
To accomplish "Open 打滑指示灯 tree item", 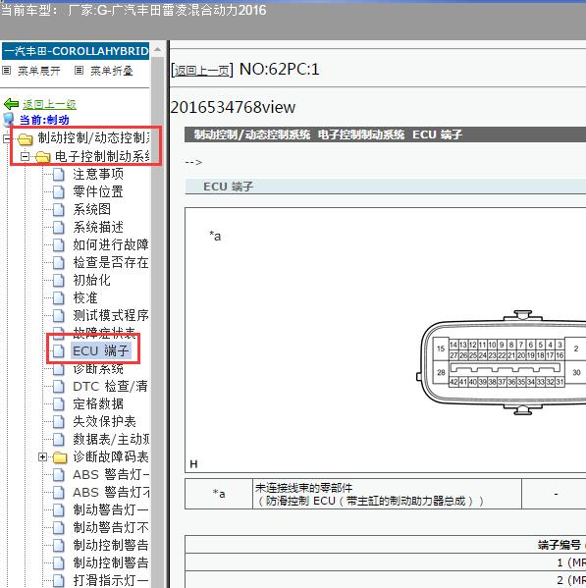I will [111, 580].
